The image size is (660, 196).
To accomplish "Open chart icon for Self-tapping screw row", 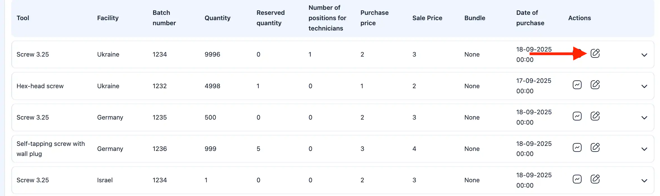I will pyautogui.click(x=577, y=148).
